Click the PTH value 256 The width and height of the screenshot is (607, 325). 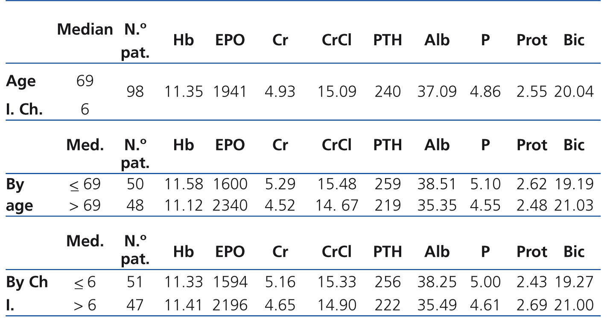[x=388, y=282]
